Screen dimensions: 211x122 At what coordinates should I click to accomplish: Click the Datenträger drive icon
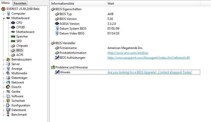point(8,78)
